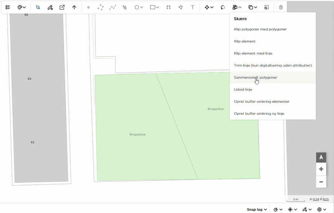This screenshot has height=213, width=334.
Task: Click the upward arrow tool
Action: click(x=74, y=7)
